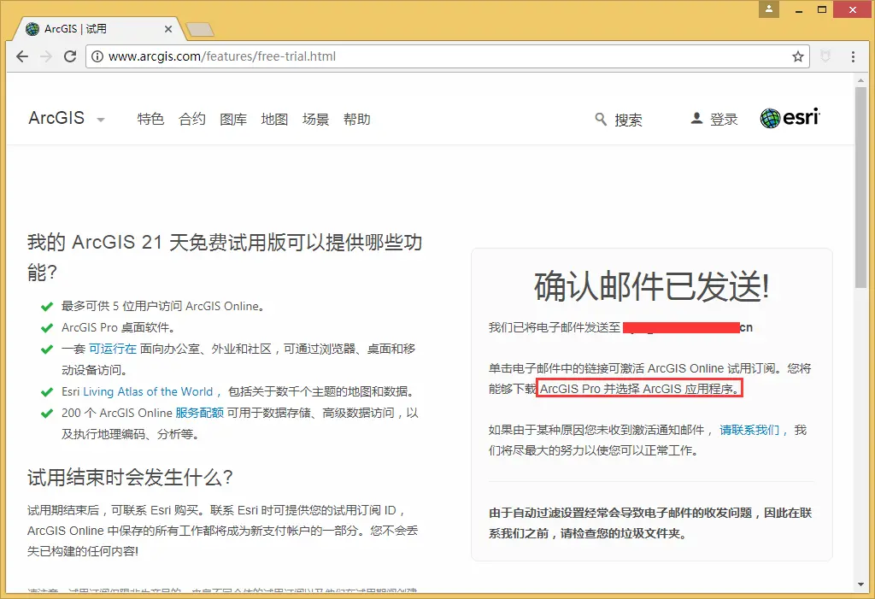
Task: Bookmark this page with the star icon
Action: coord(798,56)
